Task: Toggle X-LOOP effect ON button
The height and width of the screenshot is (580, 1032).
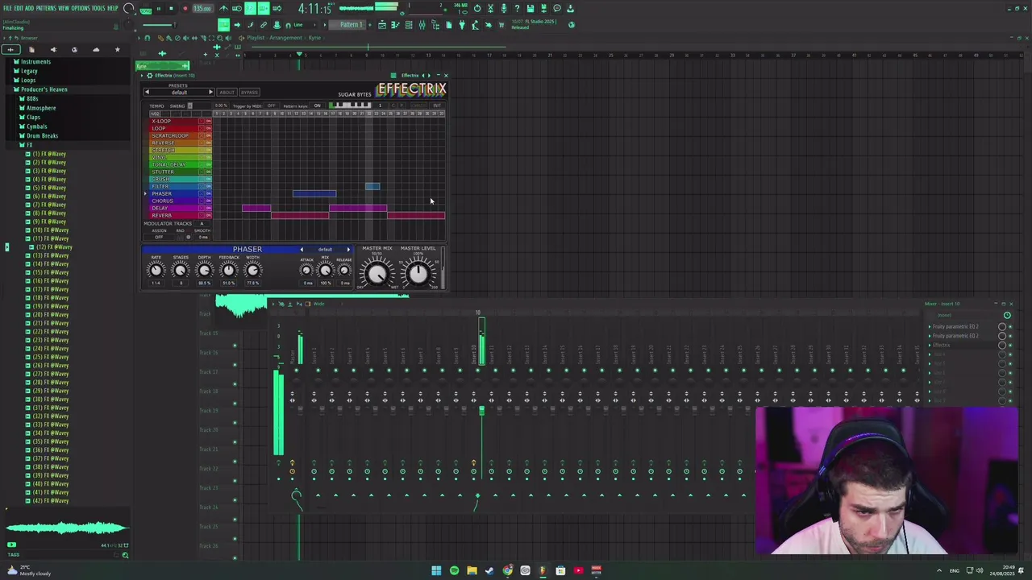Action: click(209, 121)
